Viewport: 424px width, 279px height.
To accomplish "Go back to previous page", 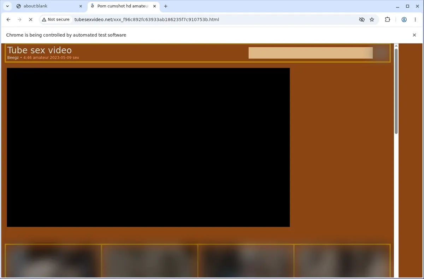I will tap(8, 19).
